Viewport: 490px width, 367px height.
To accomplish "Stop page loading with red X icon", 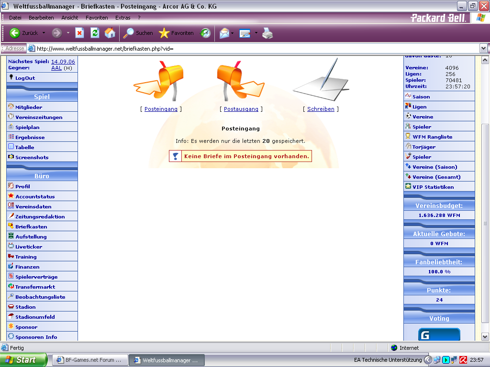I will tap(80, 33).
